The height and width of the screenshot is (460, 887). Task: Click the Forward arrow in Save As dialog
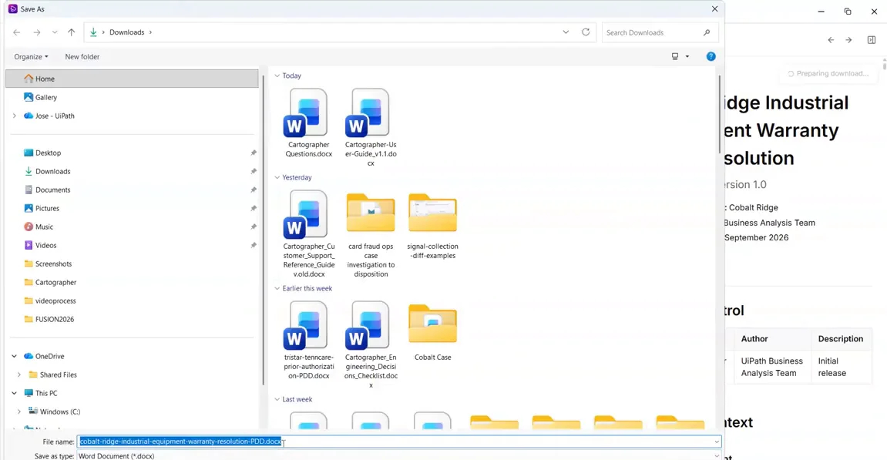37,32
